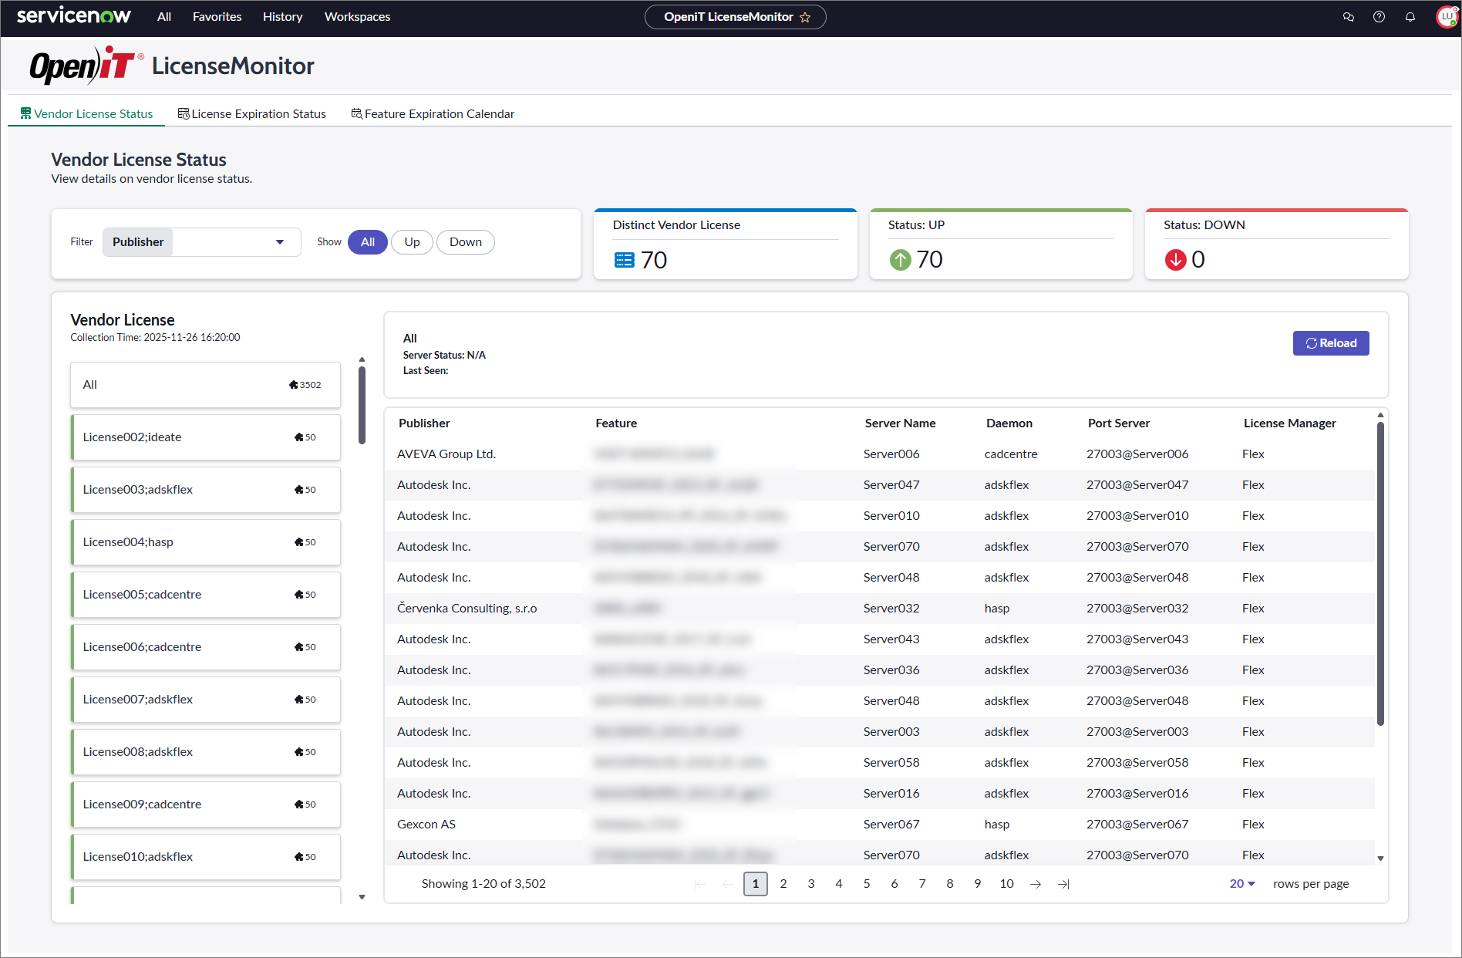Click the Publisher column header
This screenshot has height=958, width=1462.
(x=424, y=423)
